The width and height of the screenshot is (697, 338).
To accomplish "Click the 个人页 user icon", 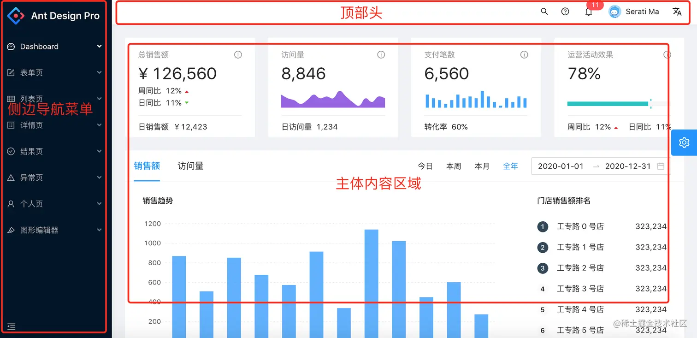I will [11, 203].
